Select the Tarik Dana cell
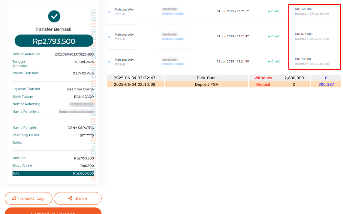 tap(206, 78)
